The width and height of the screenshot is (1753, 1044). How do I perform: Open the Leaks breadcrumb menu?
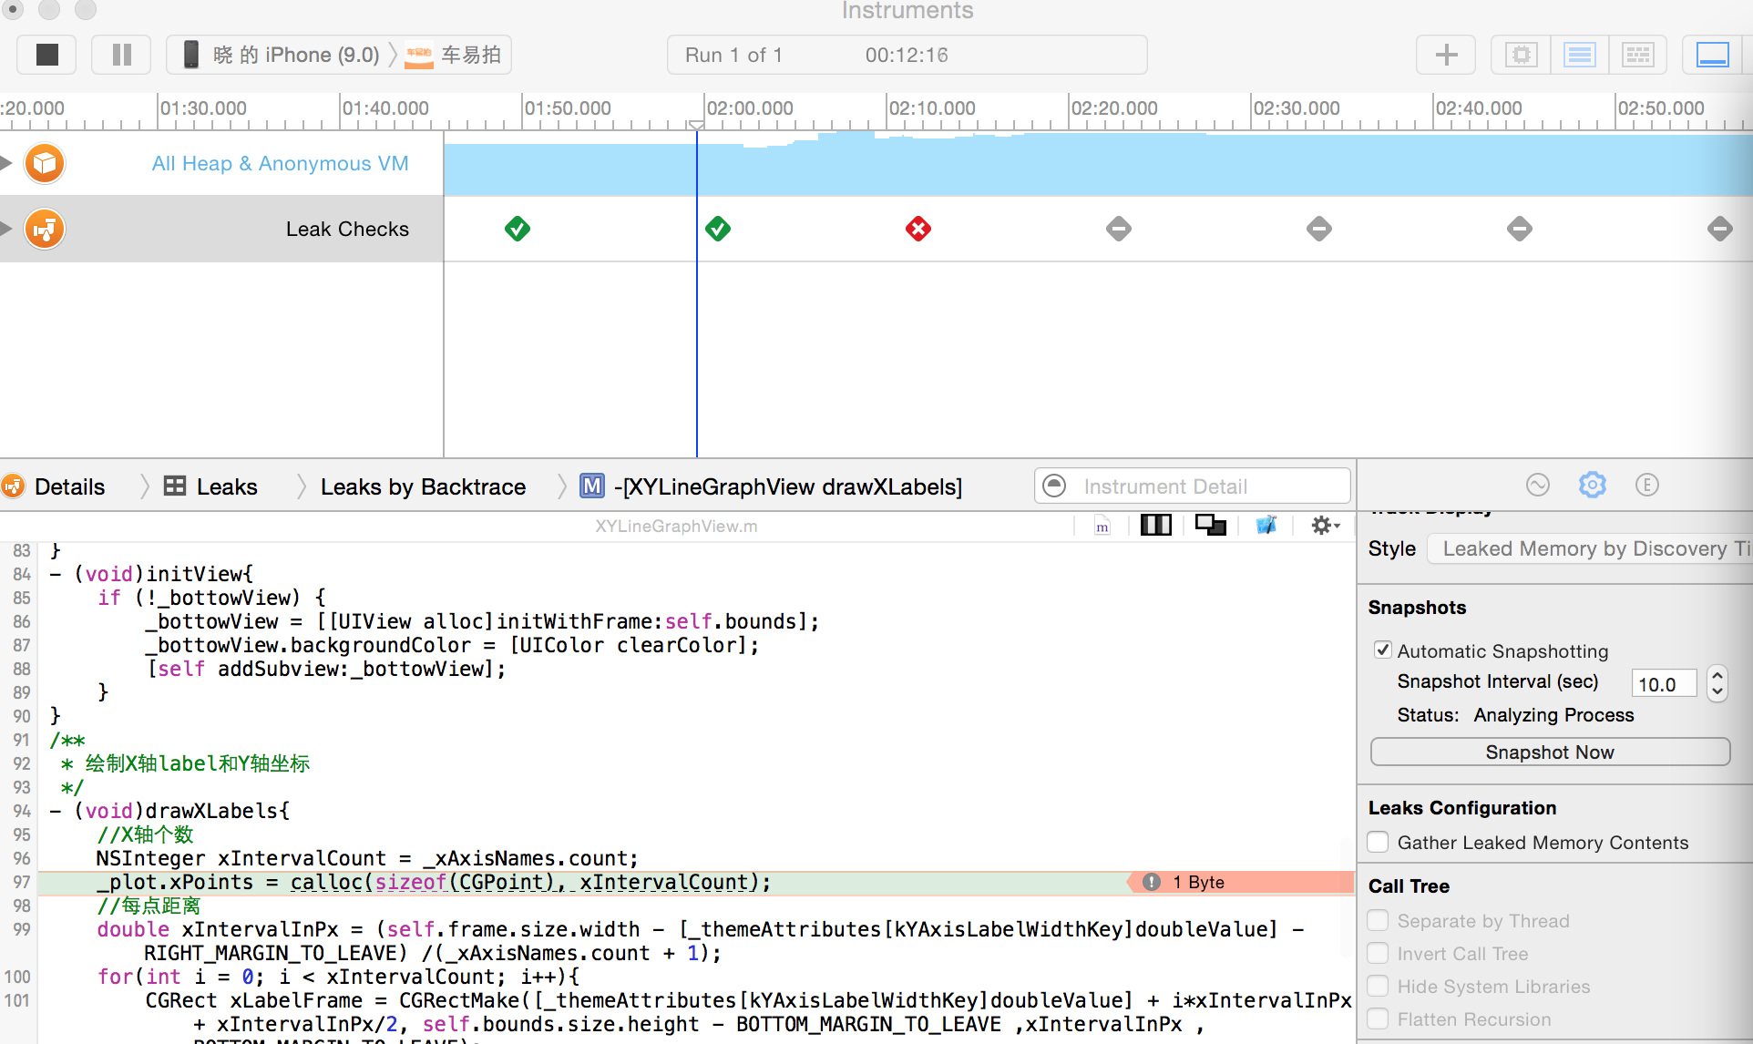210,486
